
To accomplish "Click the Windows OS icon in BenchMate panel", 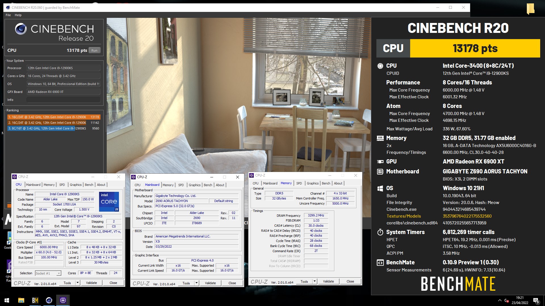I will pos(380,188).
